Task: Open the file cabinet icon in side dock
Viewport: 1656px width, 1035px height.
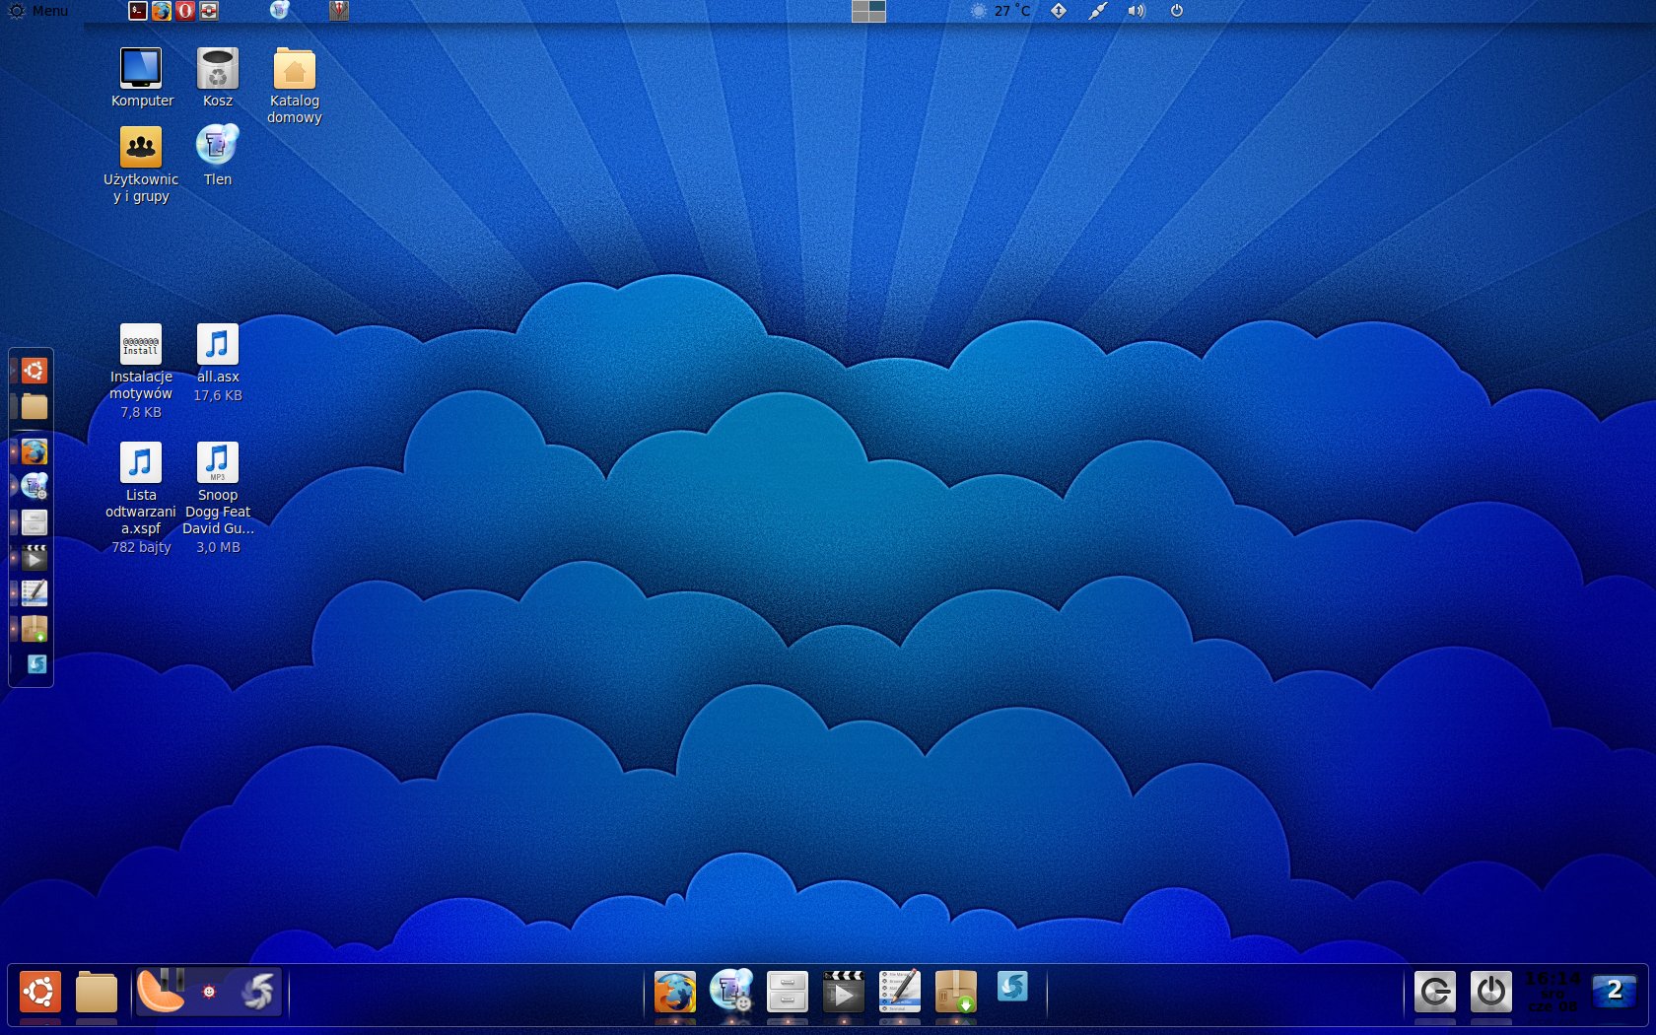Action: click(x=34, y=522)
